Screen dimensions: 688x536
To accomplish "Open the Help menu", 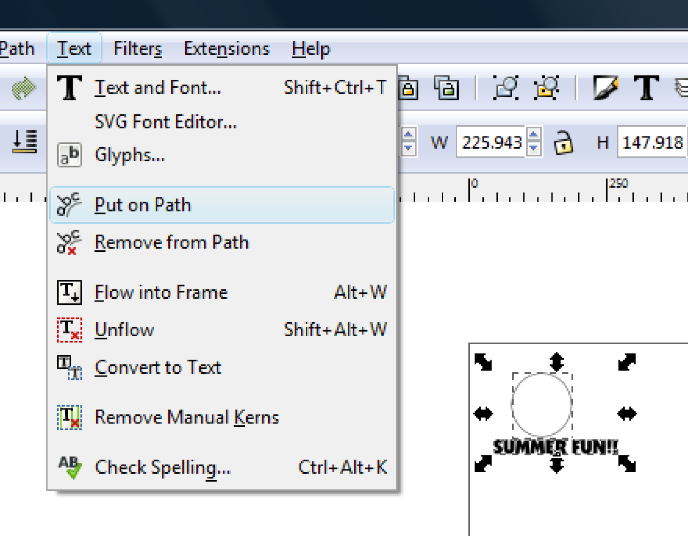I will coord(310,48).
